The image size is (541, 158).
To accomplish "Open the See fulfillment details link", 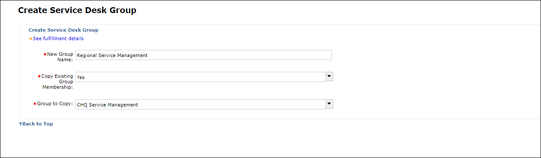I will click(58, 38).
